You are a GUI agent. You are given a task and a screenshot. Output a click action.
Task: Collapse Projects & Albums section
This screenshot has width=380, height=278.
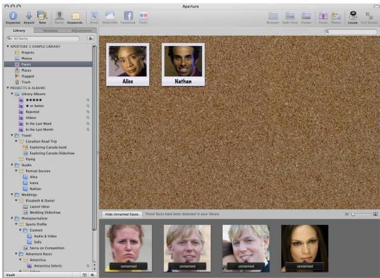pos(8,88)
